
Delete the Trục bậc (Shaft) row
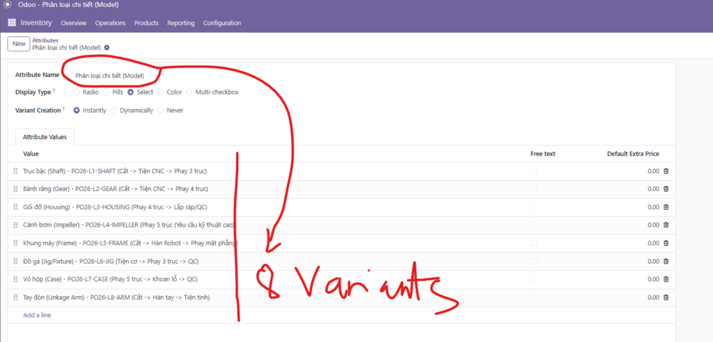coord(666,171)
